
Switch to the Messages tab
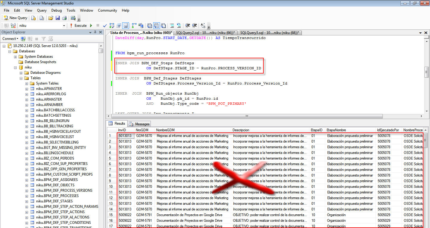(140, 124)
